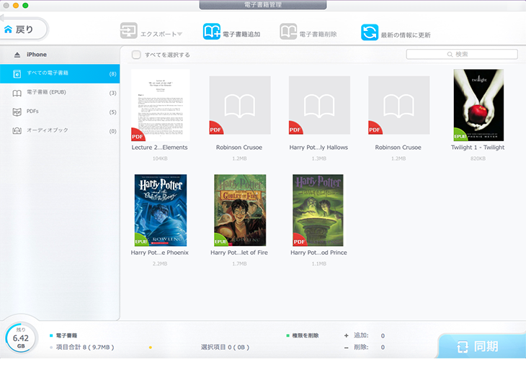
Task: Click the Refresh (最新の情報に更新) icon
Action: [x=370, y=32]
